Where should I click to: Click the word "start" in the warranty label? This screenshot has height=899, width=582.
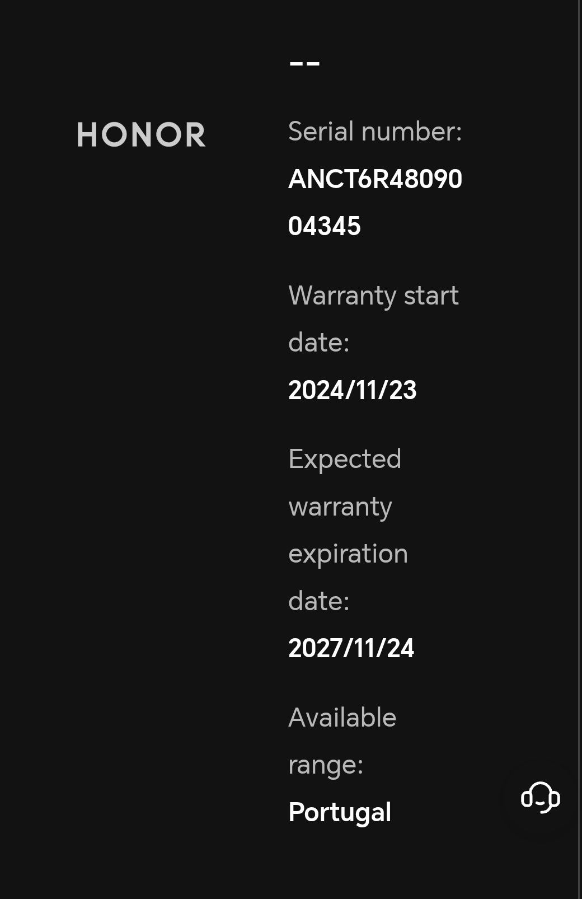(x=431, y=296)
